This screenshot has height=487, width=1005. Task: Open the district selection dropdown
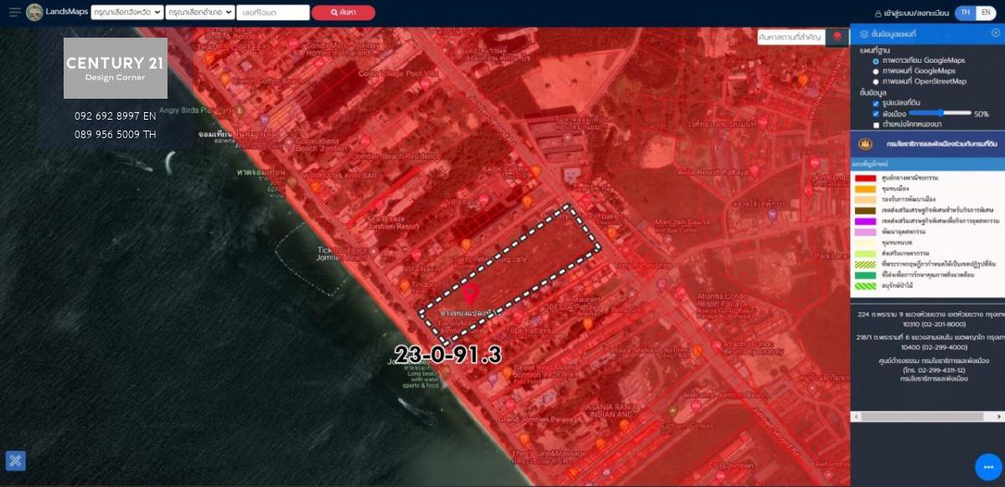point(200,13)
